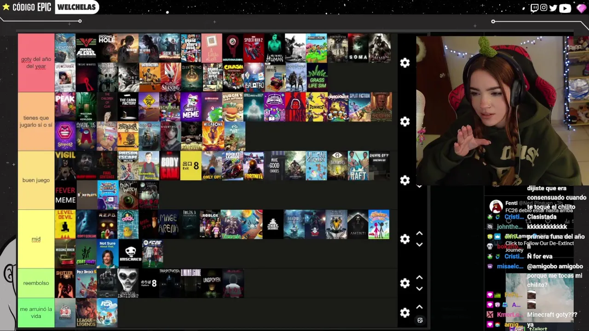
Task: Select the R.E.P.O. game tile
Action: click(107, 224)
